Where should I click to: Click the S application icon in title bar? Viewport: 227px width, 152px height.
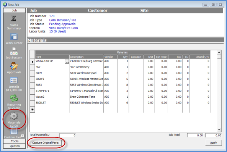(x=5, y=5)
